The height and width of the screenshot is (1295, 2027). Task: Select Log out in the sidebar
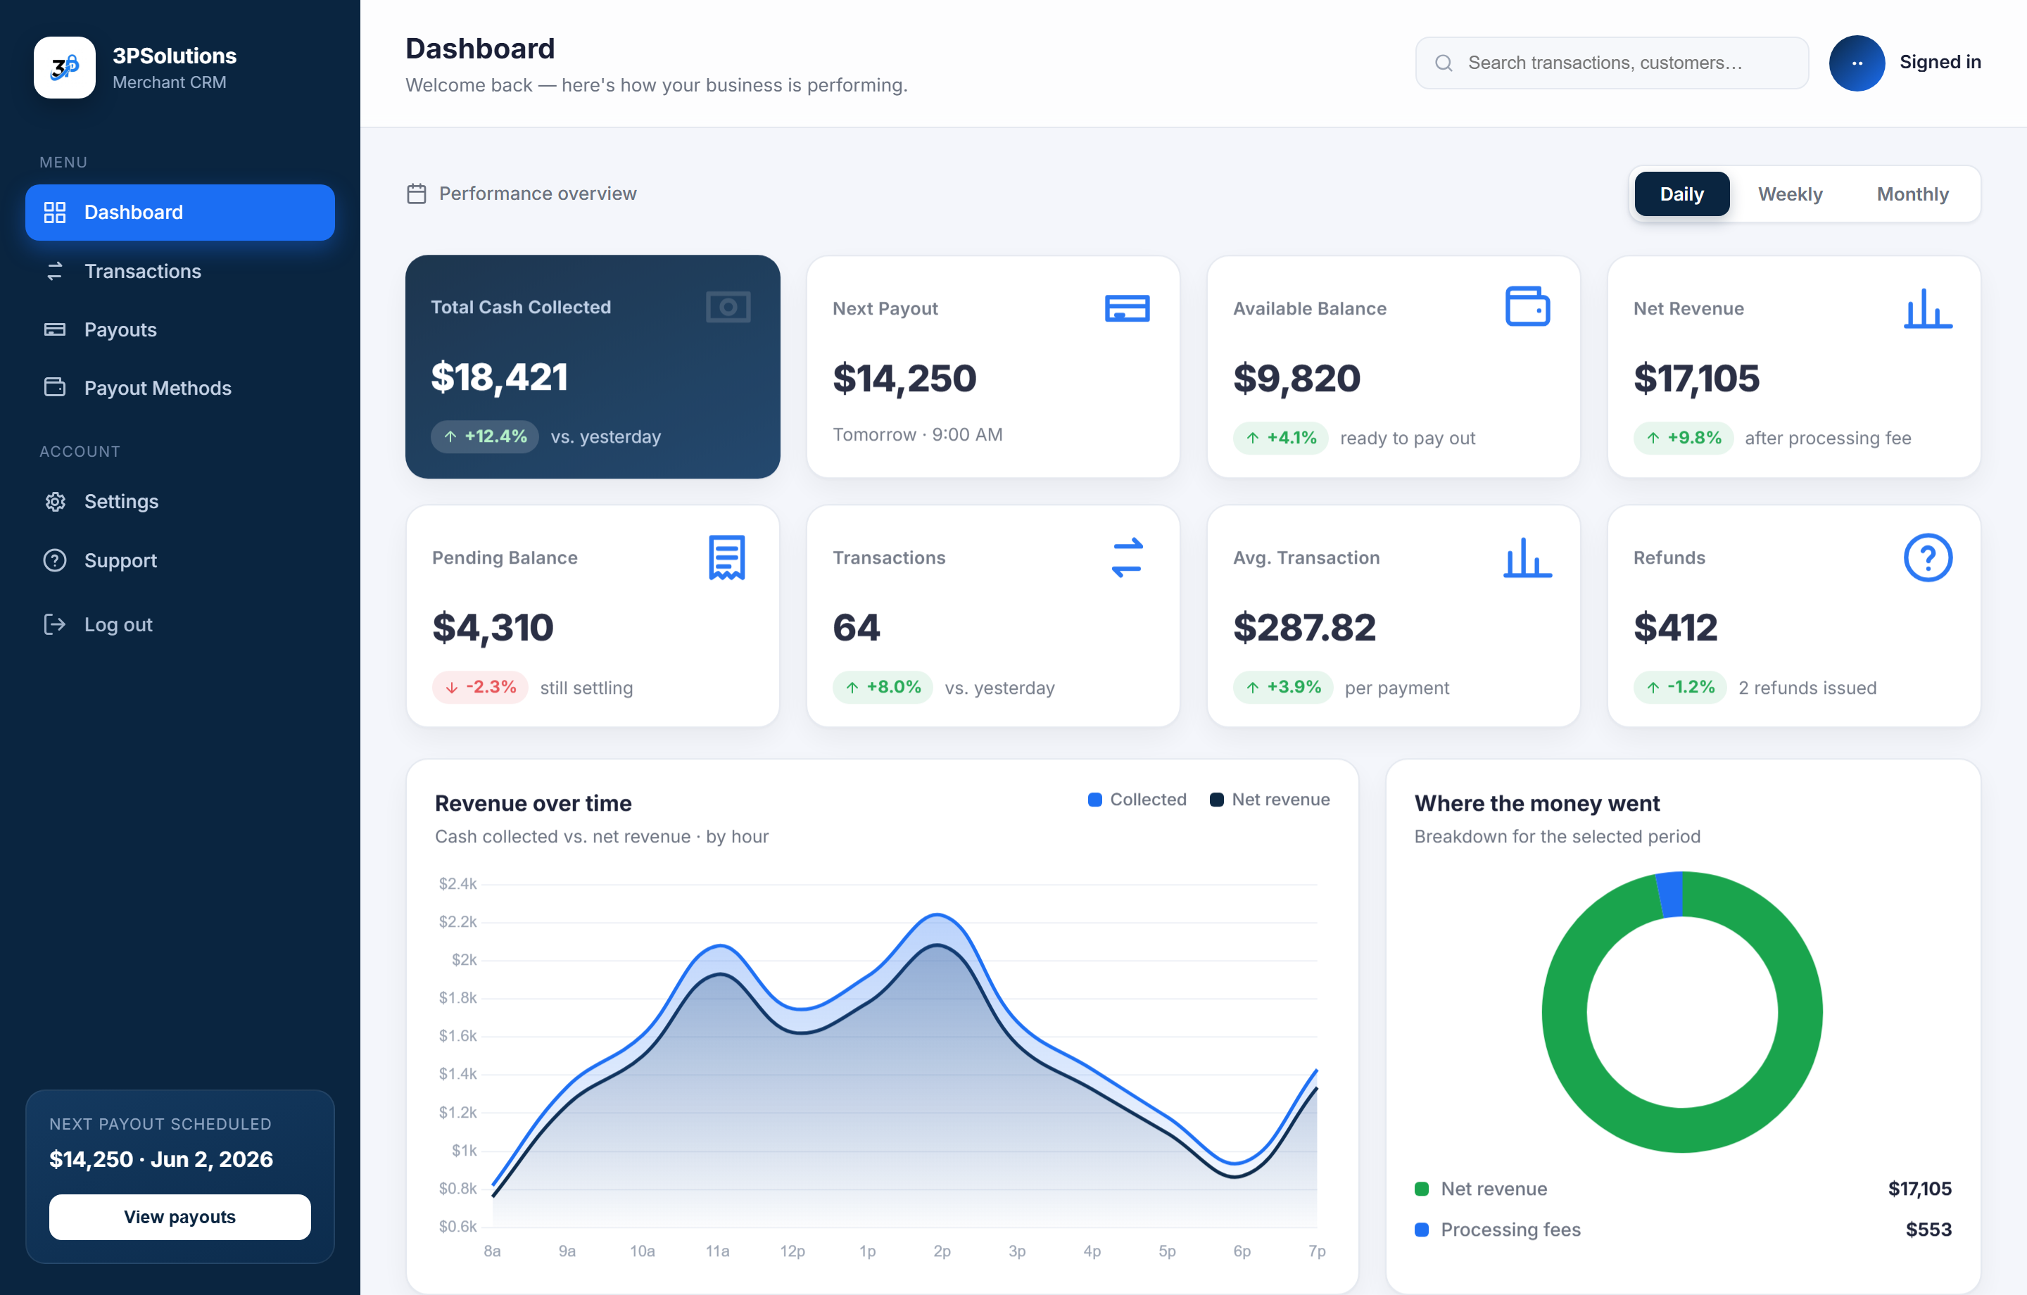180,624
